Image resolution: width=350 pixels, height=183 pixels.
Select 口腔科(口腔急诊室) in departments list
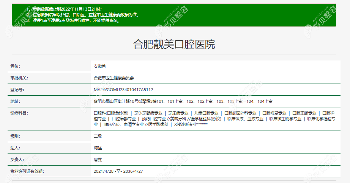(111, 113)
